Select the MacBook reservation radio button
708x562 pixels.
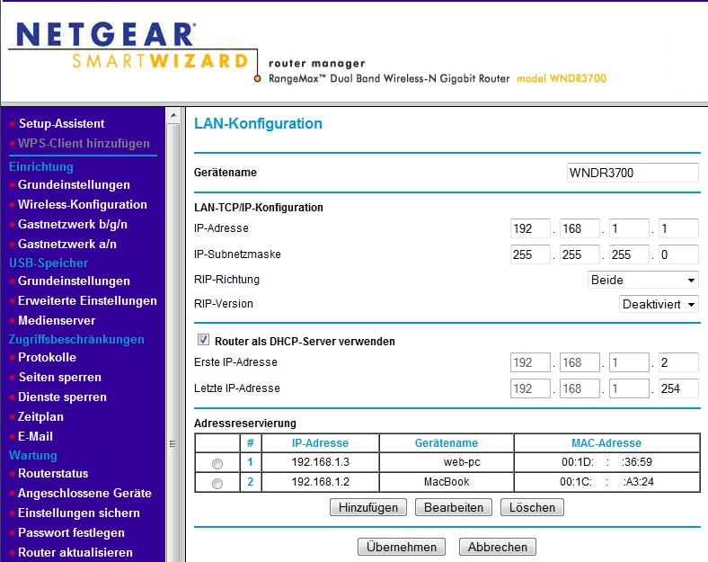coord(217,484)
